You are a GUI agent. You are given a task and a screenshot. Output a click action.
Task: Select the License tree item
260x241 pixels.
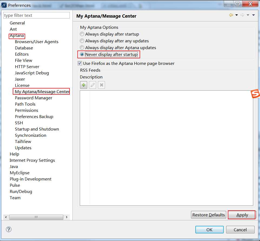click(x=22, y=85)
